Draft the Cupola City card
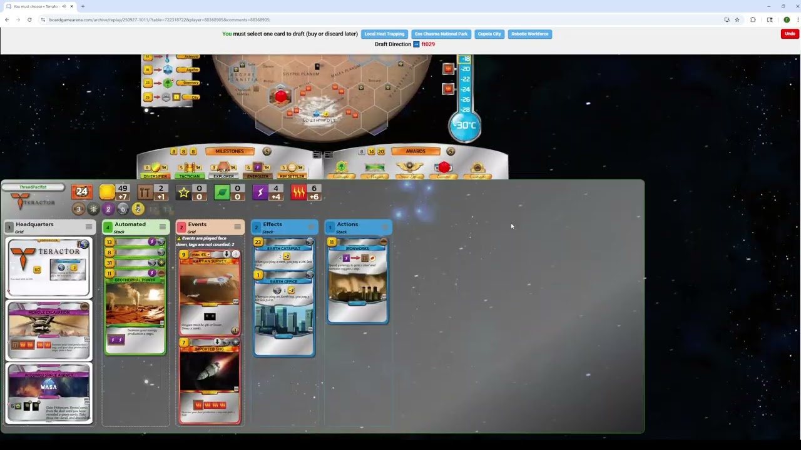 pyautogui.click(x=489, y=34)
